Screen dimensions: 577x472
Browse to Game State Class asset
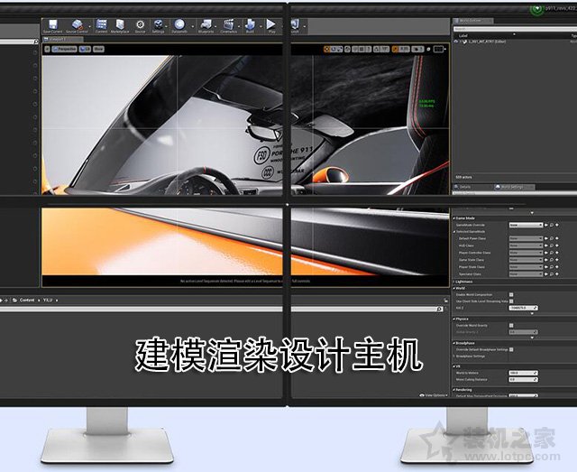coord(552,260)
